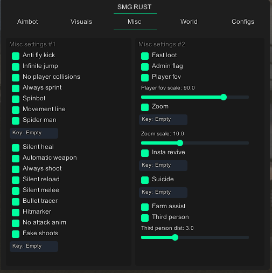Viewport: 272px width, 273px height.
Task: Click the key bind field under Fake shoots
Action: click(34, 247)
